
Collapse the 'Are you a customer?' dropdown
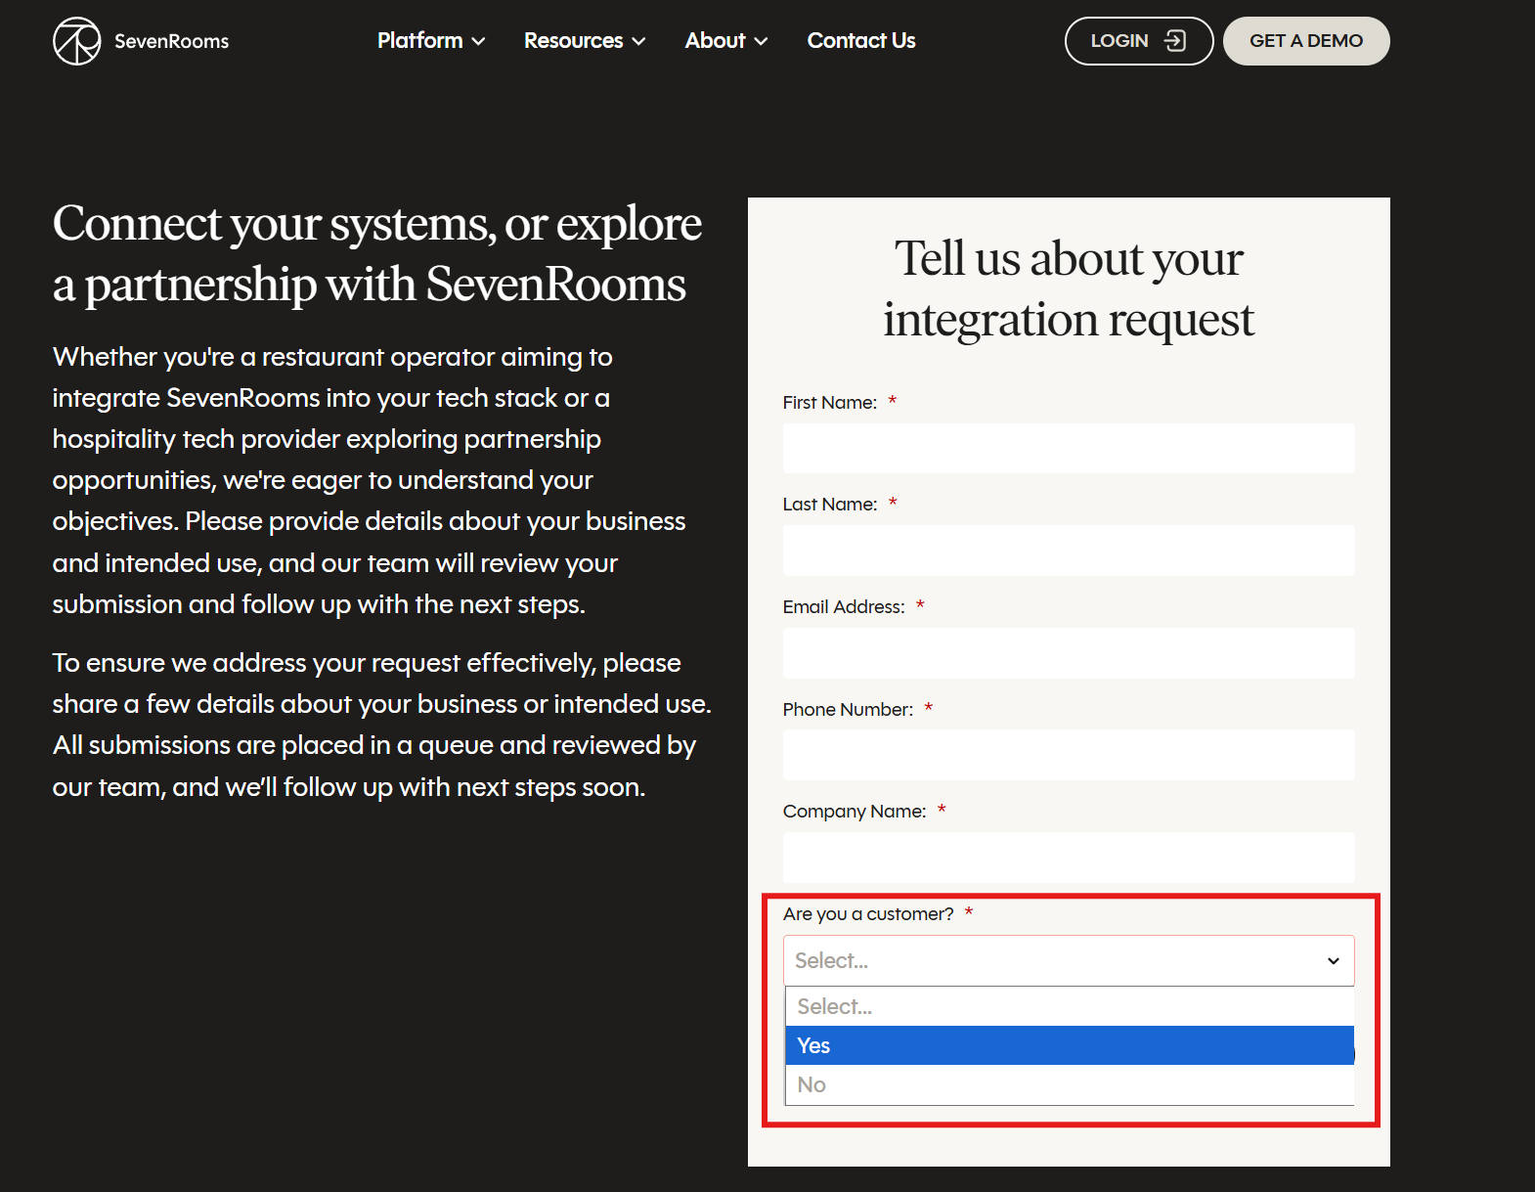pos(1068,960)
